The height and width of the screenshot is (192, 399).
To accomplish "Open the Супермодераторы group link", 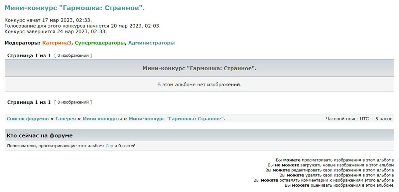I will pyautogui.click(x=100, y=43).
